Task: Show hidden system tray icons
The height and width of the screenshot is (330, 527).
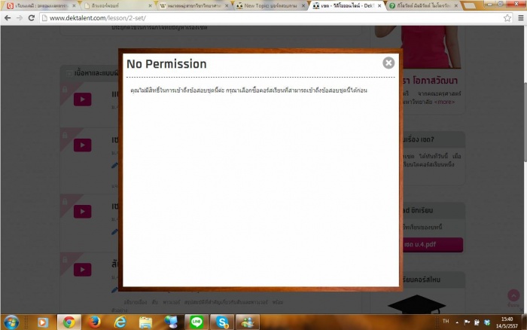Action: [458, 322]
